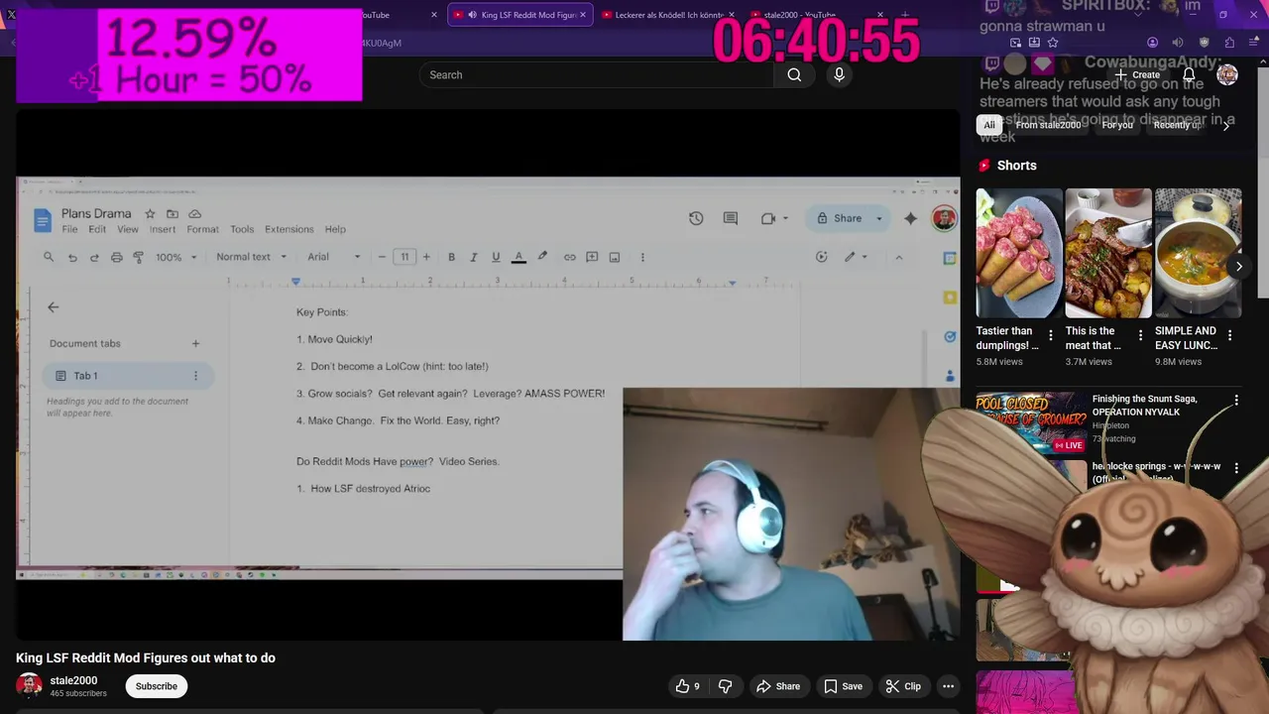This screenshot has height=714, width=1269.
Task: Click the move-to-folder icon beside Plans Drama
Action: tap(173, 213)
